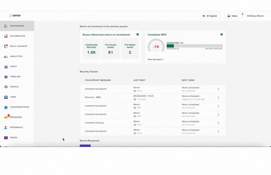Open the Pages sidebar icon

coord(6,138)
